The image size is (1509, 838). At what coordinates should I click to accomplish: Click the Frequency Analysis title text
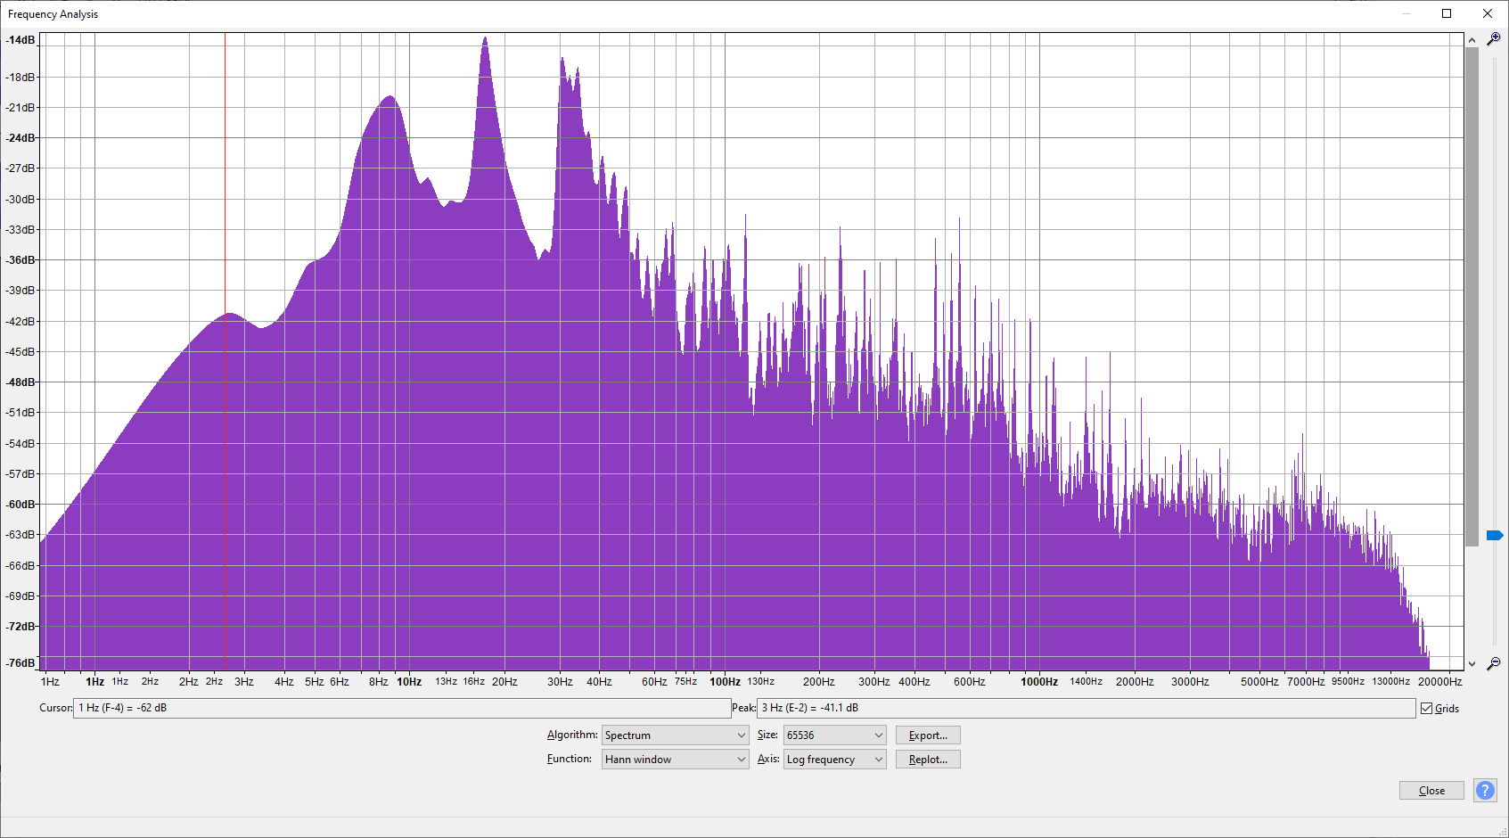(x=53, y=14)
